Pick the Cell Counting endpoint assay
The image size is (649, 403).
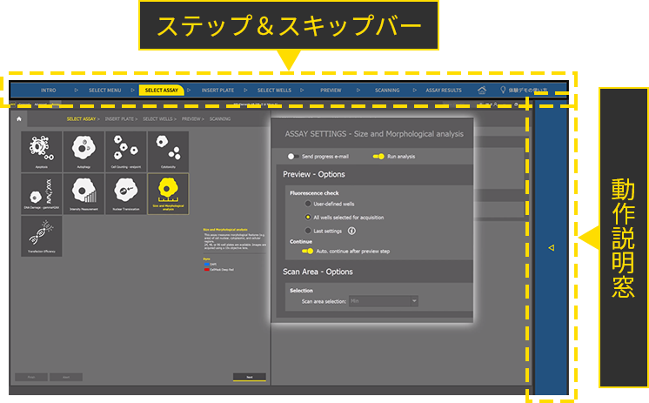[x=126, y=151]
